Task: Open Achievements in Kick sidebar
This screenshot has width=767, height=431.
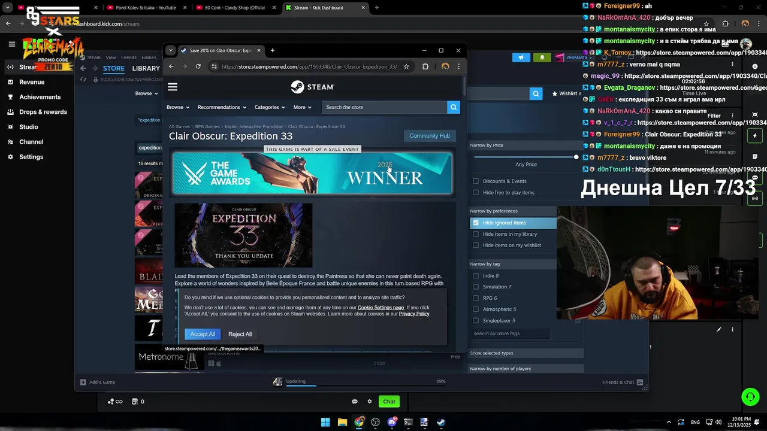Action: [40, 97]
